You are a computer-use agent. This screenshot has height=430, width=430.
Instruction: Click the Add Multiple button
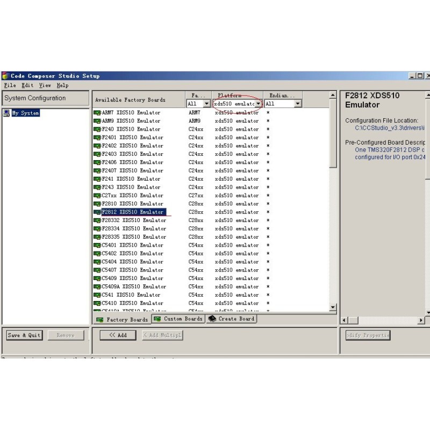163,335
